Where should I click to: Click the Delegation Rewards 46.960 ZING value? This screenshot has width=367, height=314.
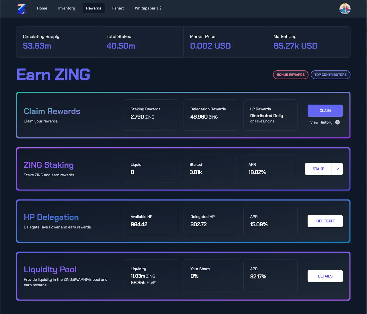[204, 117]
